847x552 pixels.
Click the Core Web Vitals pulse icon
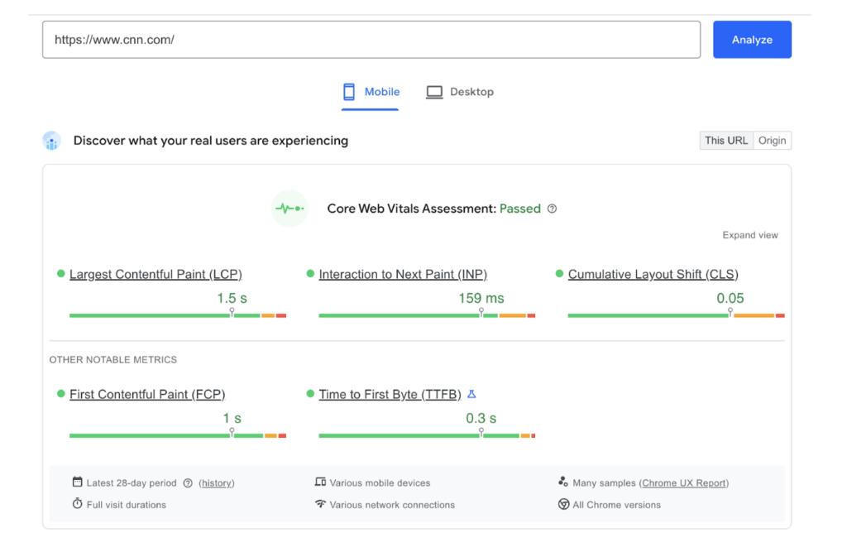click(290, 209)
